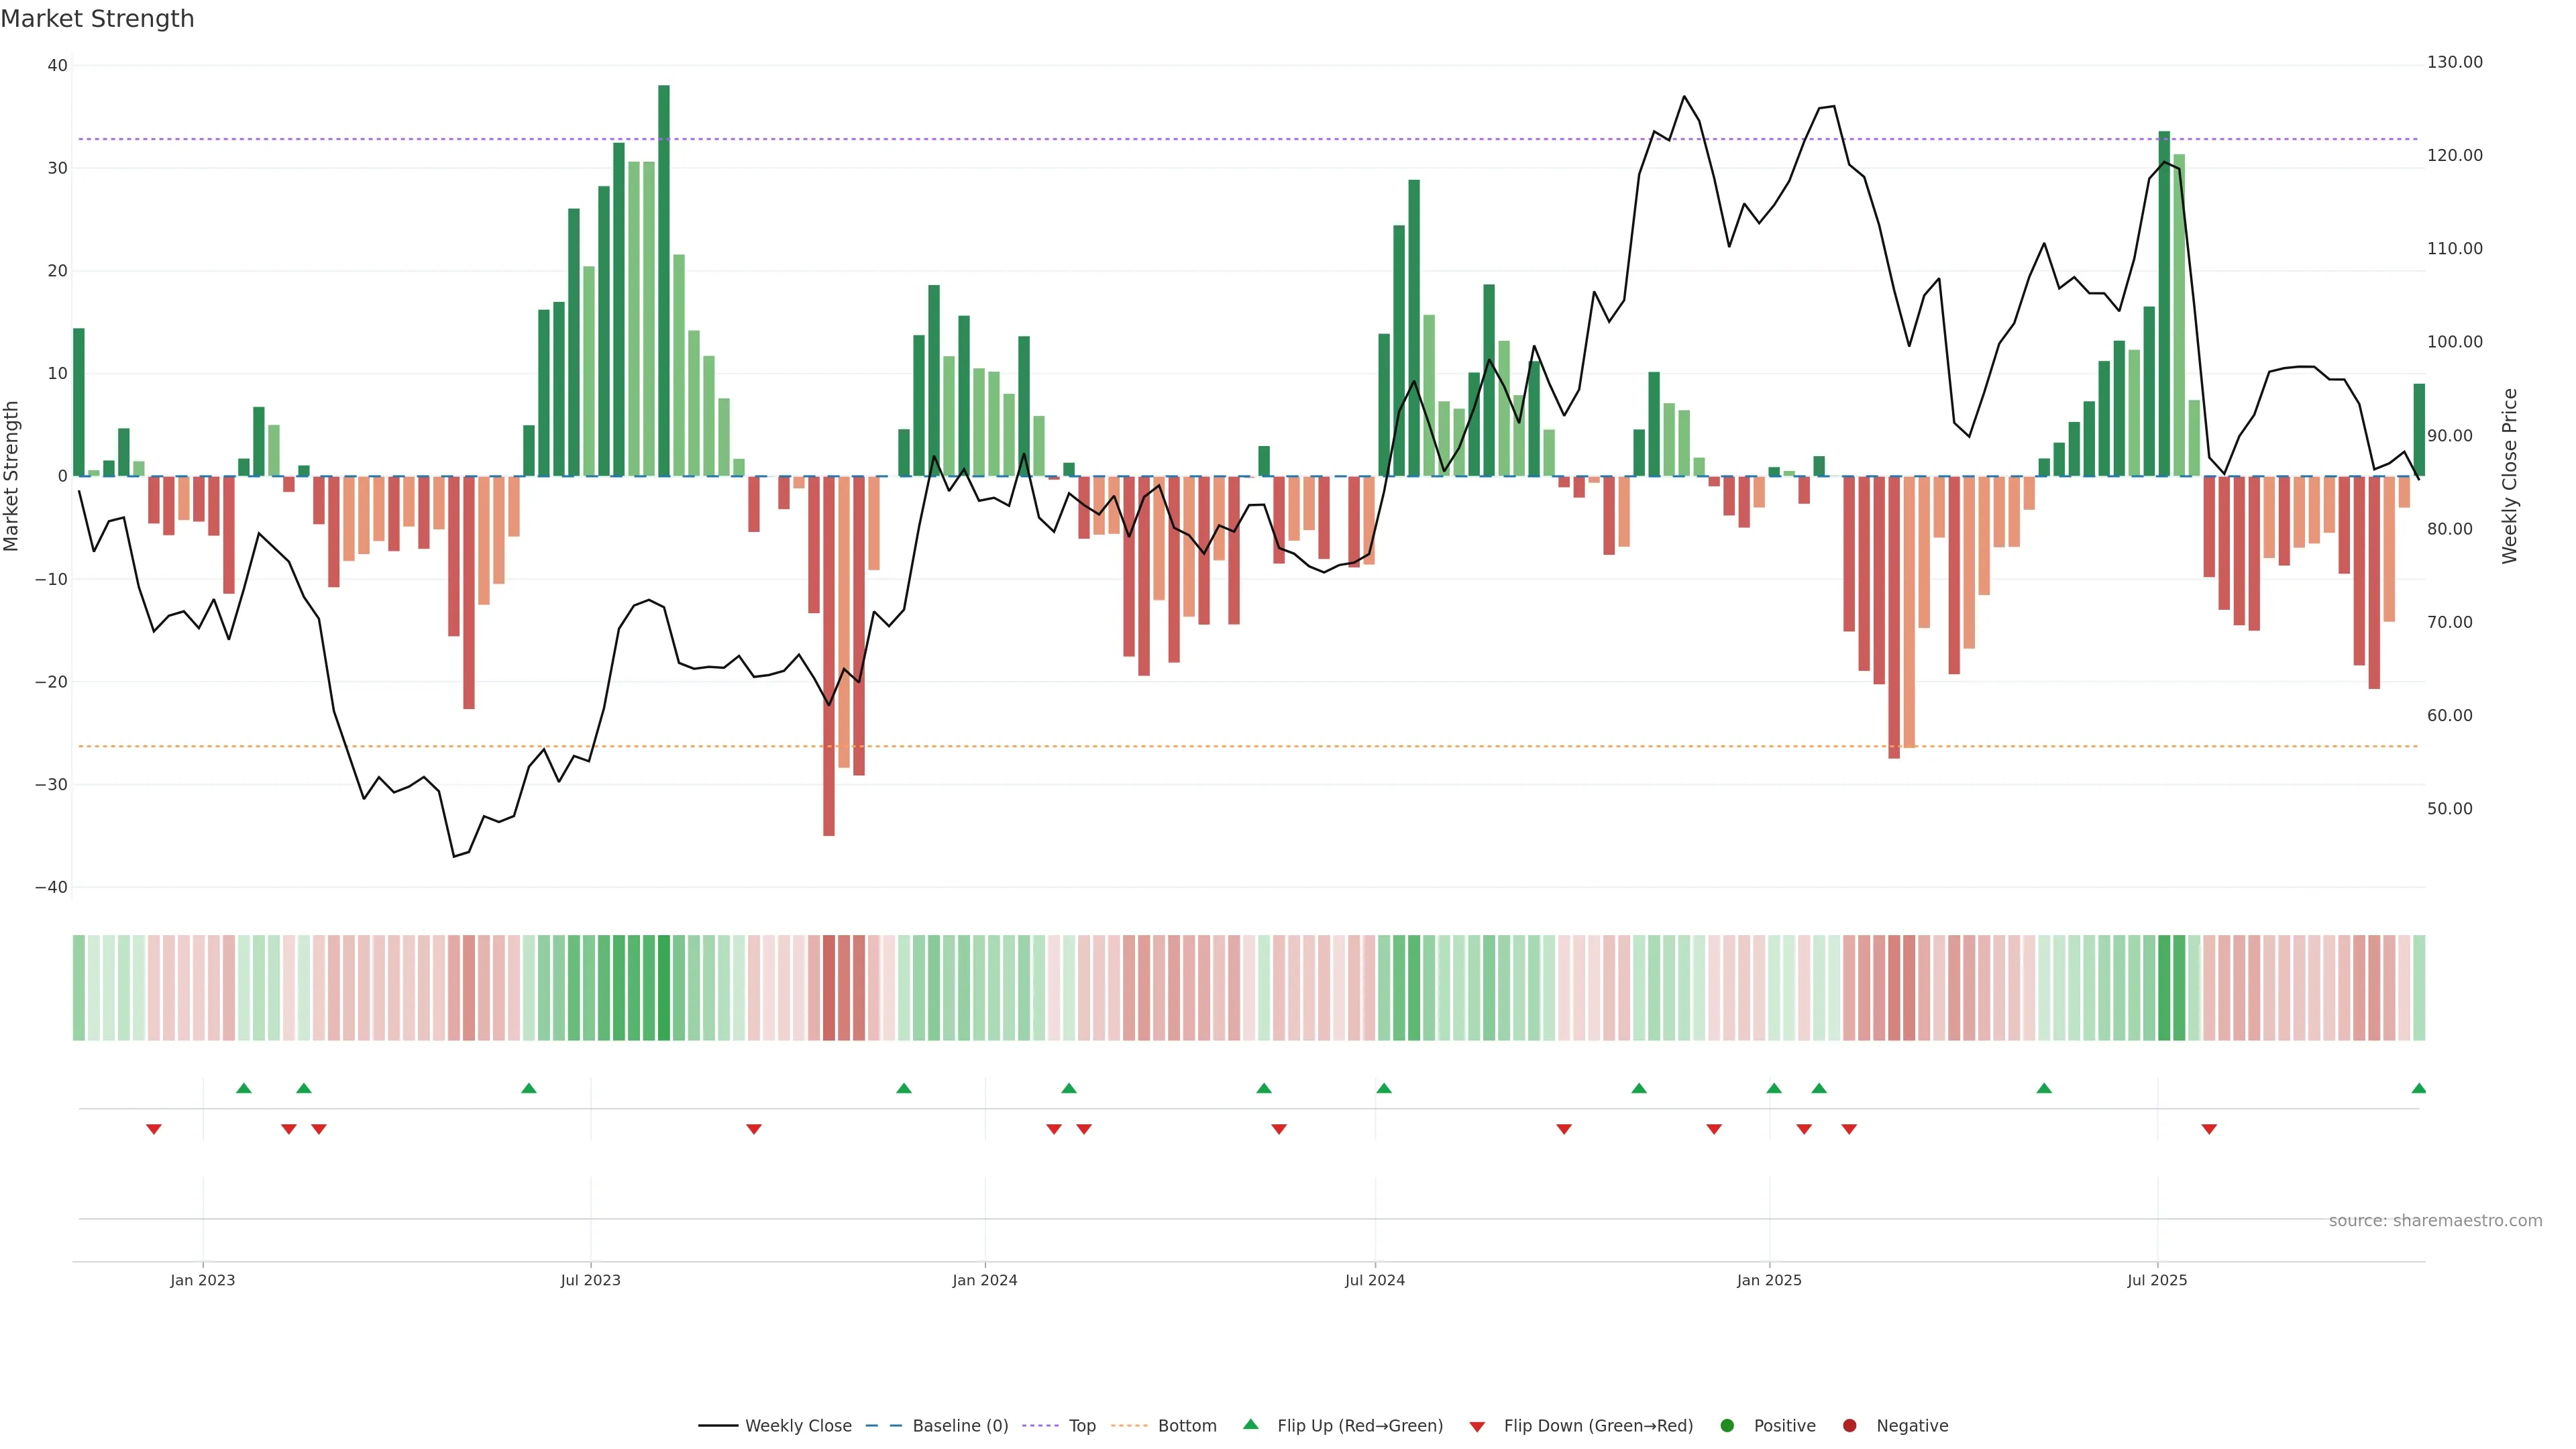Click the first red flip-down triangle marker
2576x1449 pixels.
154,1129
